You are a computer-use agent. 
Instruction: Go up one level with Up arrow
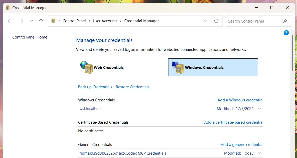pos(41,21)
